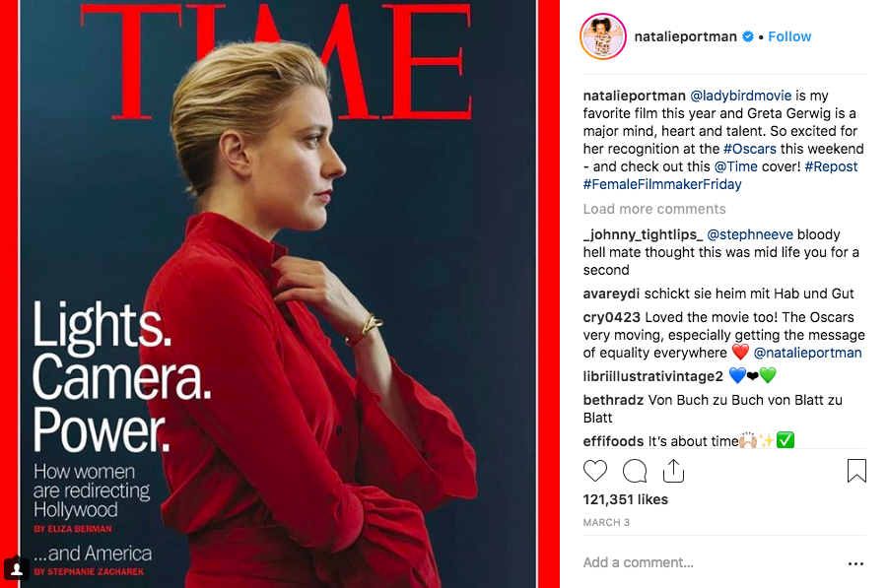Open commenter cry0423's profile

[612, 317]
